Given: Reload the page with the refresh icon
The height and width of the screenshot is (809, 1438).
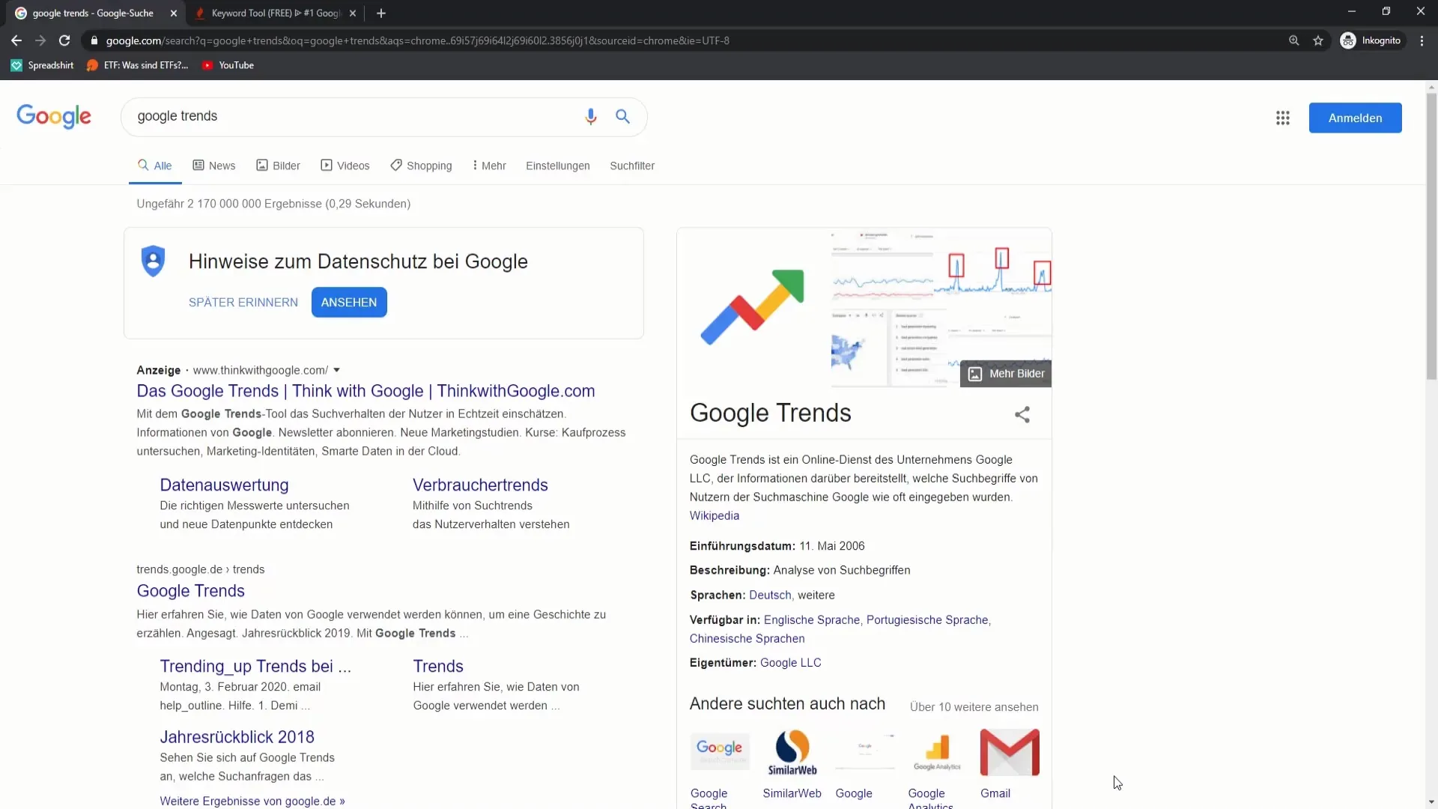Looking at the screenshot, I should (x=64, y=40).
